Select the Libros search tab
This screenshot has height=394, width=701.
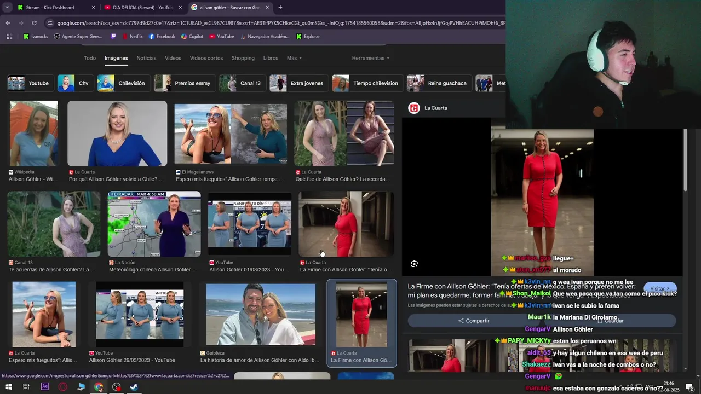click(271, 58)
